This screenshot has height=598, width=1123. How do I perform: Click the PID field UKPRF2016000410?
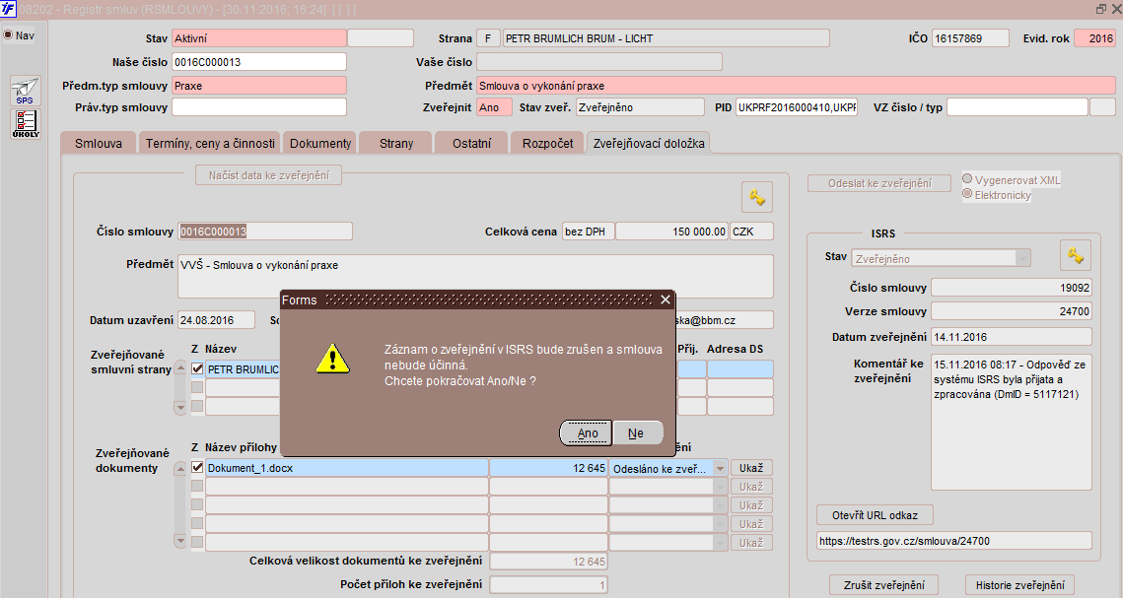pos(797,106)
